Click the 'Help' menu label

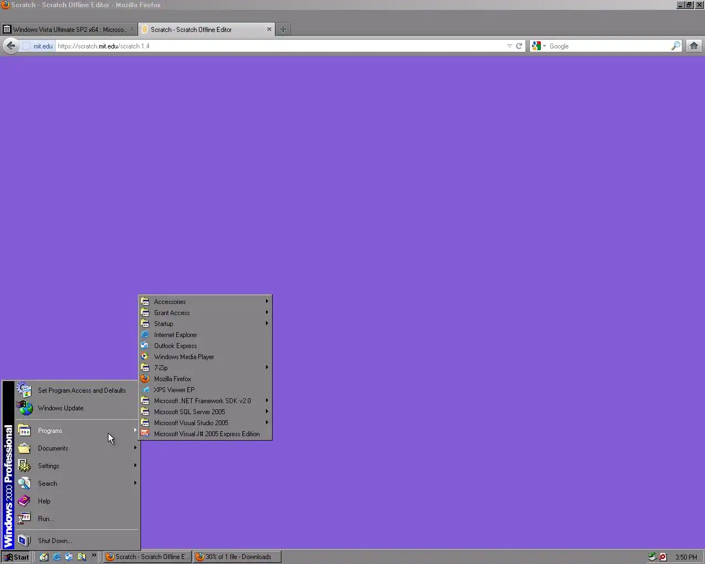coord(44,501)
